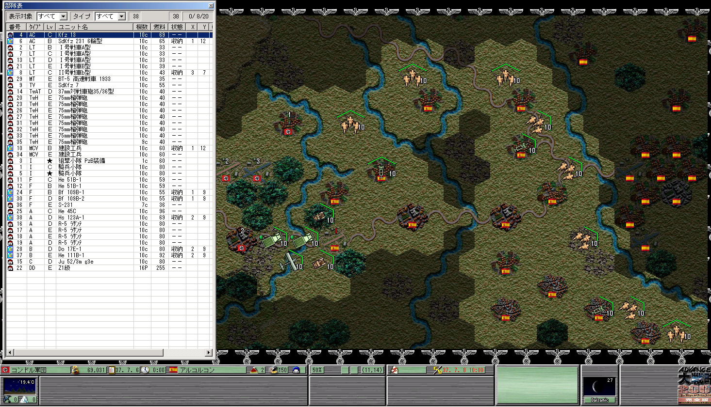Click the red-white unit icon in status bar
The image size is (711, 407).
coord(395,370)
